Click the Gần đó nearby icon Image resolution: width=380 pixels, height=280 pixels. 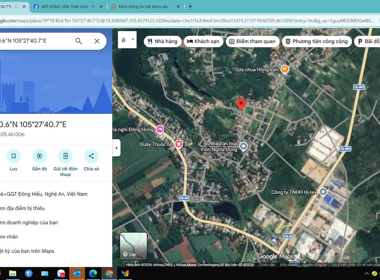[40, 156]
